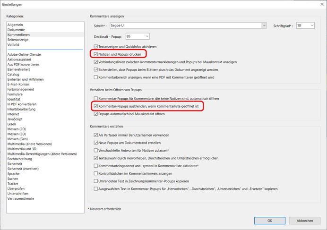Open Rechtschreibung category
The height and width of the screenshot is (230, 327).
click(20, 159)
